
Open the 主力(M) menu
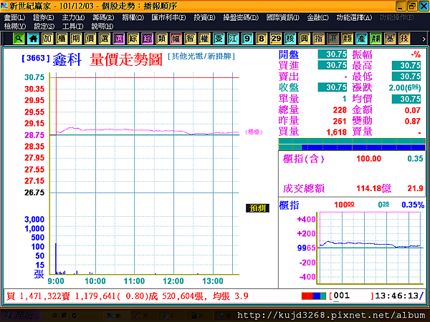pyautogui.click(x=73, y=18)
